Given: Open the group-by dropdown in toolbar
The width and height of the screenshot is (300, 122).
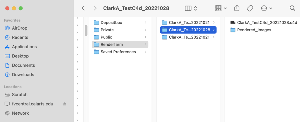Looking at the screenshot, I should [x=221, y=8].
